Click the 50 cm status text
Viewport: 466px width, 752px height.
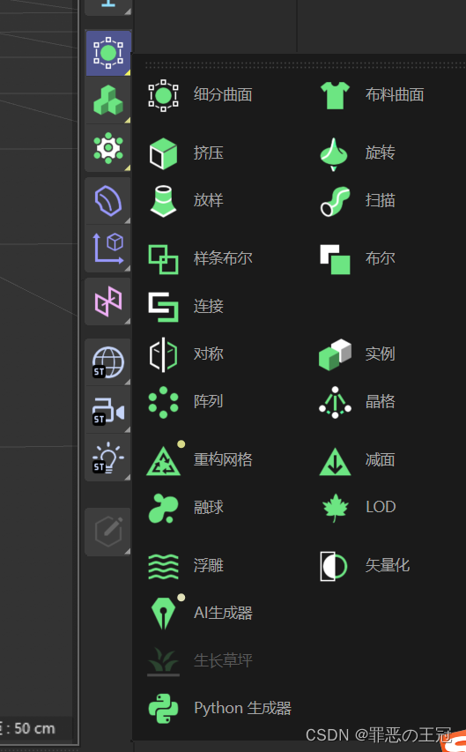(34, 728)
